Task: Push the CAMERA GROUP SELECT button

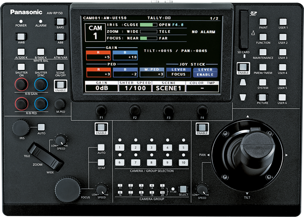Action: pos(183,189)
